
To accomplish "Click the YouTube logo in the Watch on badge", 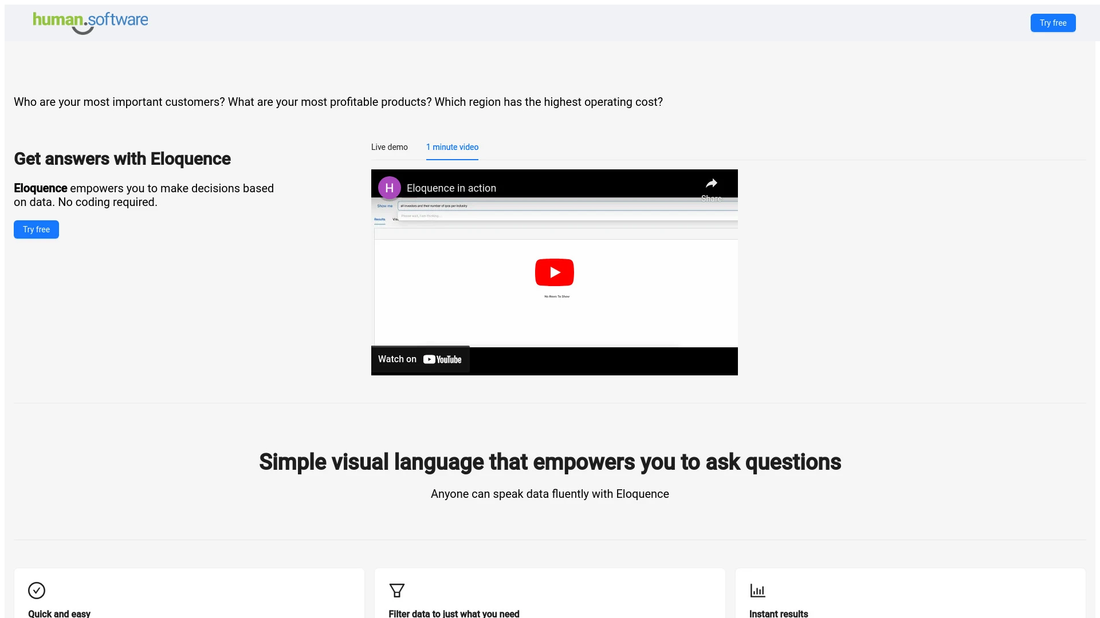I will [x=442, y=359].
